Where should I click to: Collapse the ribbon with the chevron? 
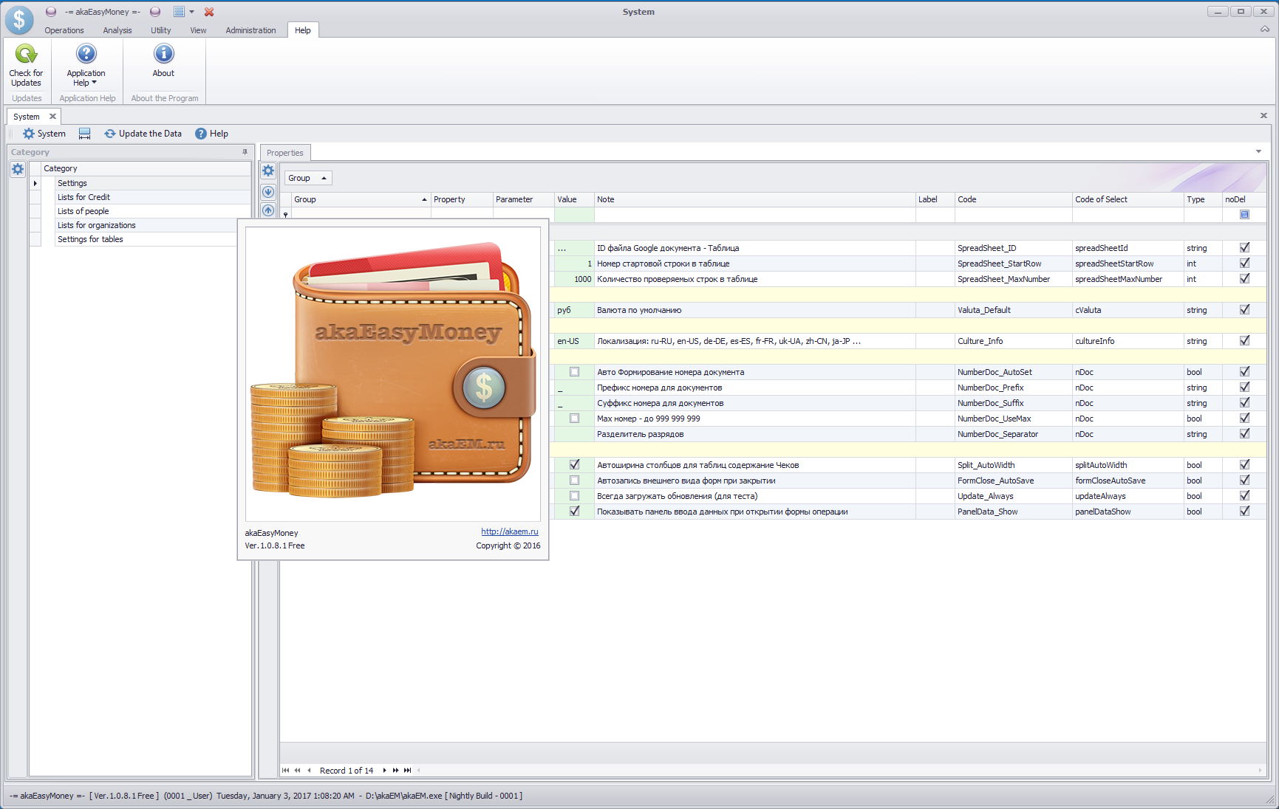click(1264, 30)
